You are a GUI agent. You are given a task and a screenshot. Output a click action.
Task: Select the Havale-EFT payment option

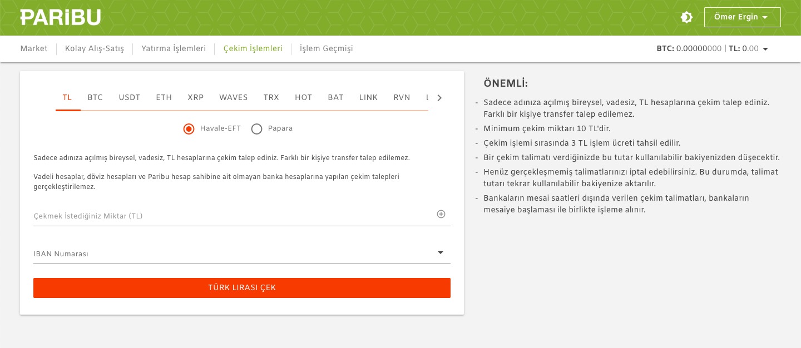click(189, 129)
